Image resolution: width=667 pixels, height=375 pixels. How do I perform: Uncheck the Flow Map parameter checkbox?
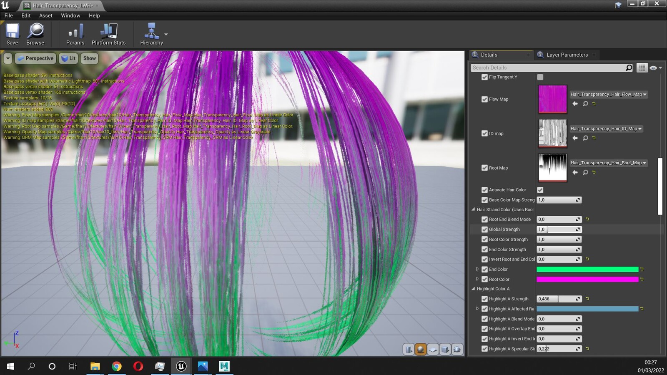[x=484, y=99]
